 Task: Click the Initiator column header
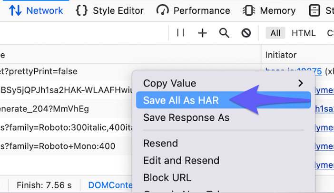[281, 55]
